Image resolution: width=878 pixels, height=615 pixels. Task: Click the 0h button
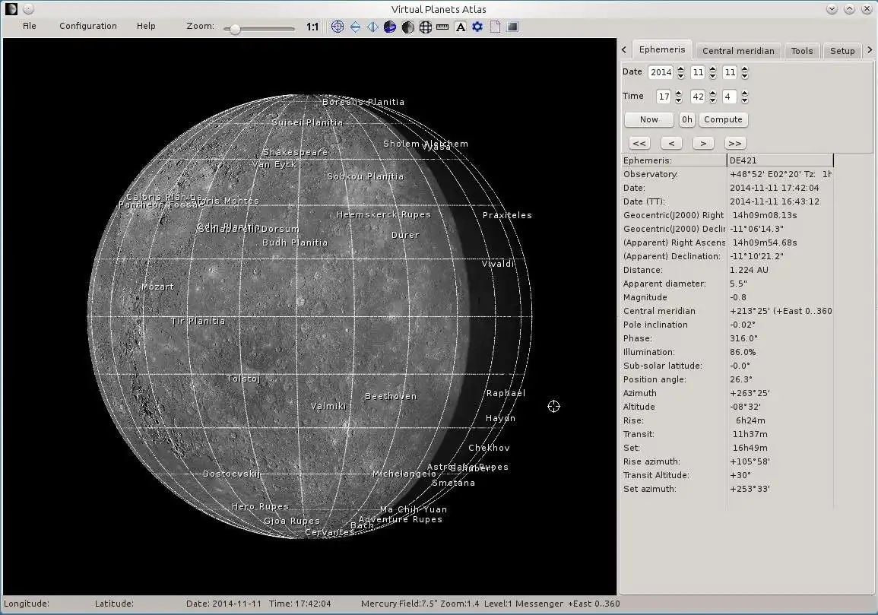pyautogui.click(x=687, y=119)
